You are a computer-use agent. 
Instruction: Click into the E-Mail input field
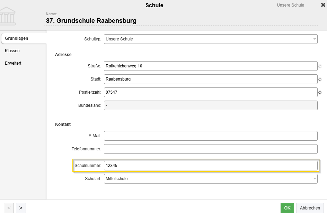(x=211, y=136)
